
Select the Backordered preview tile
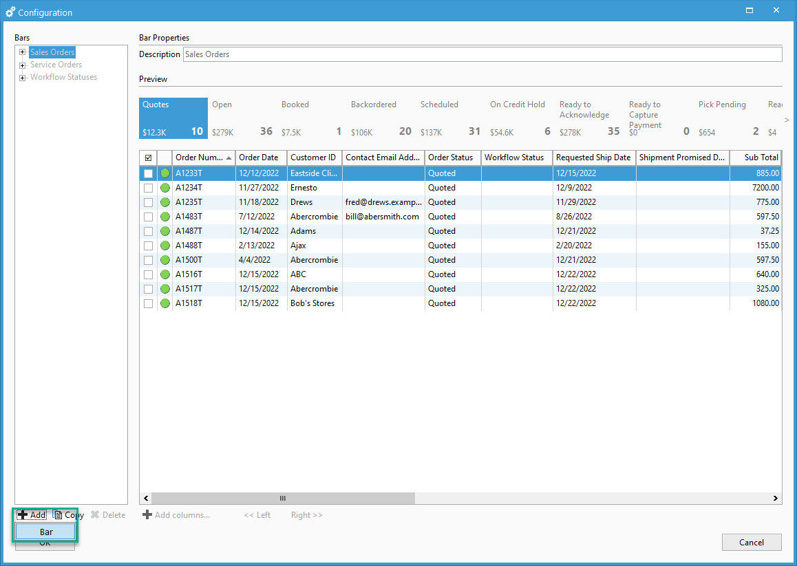(379, 118)
